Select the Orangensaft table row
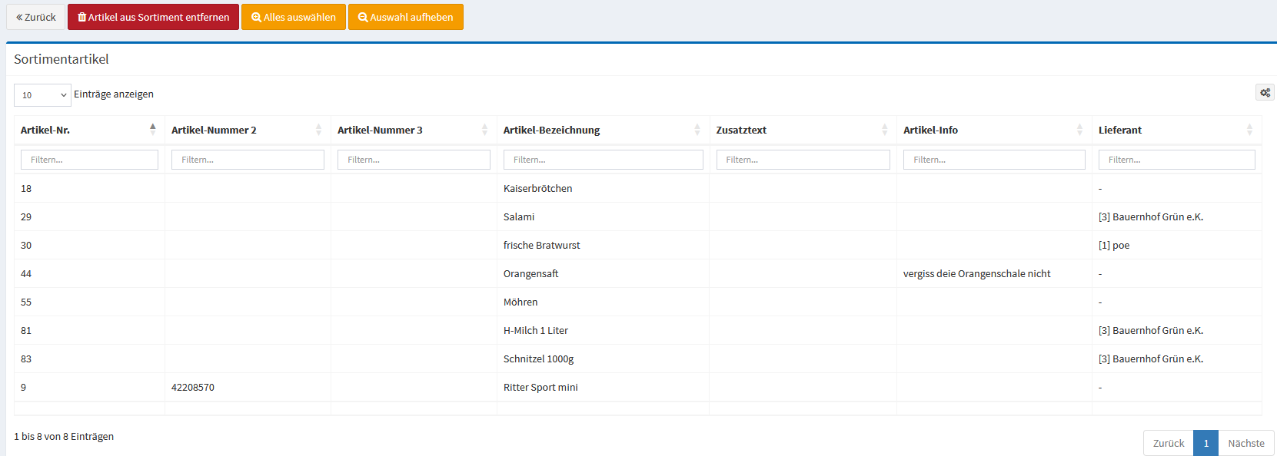1277x456 pixels. (530, 274)
